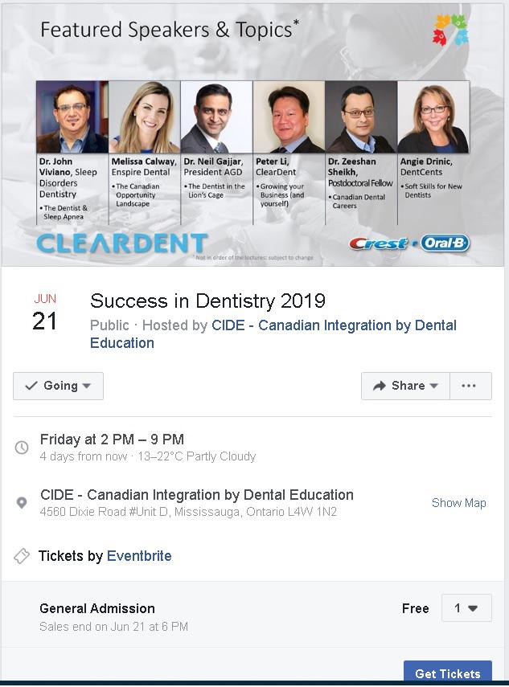The image size is (509, 687).
Task: Open the CIDE host page link
Action: point(273,334)
